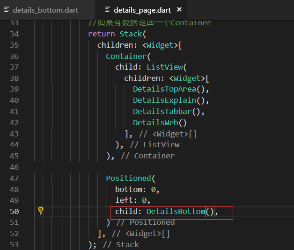Click the Stack keyword after return
This screenshot has width=294, height=250.
click(131, 34)
